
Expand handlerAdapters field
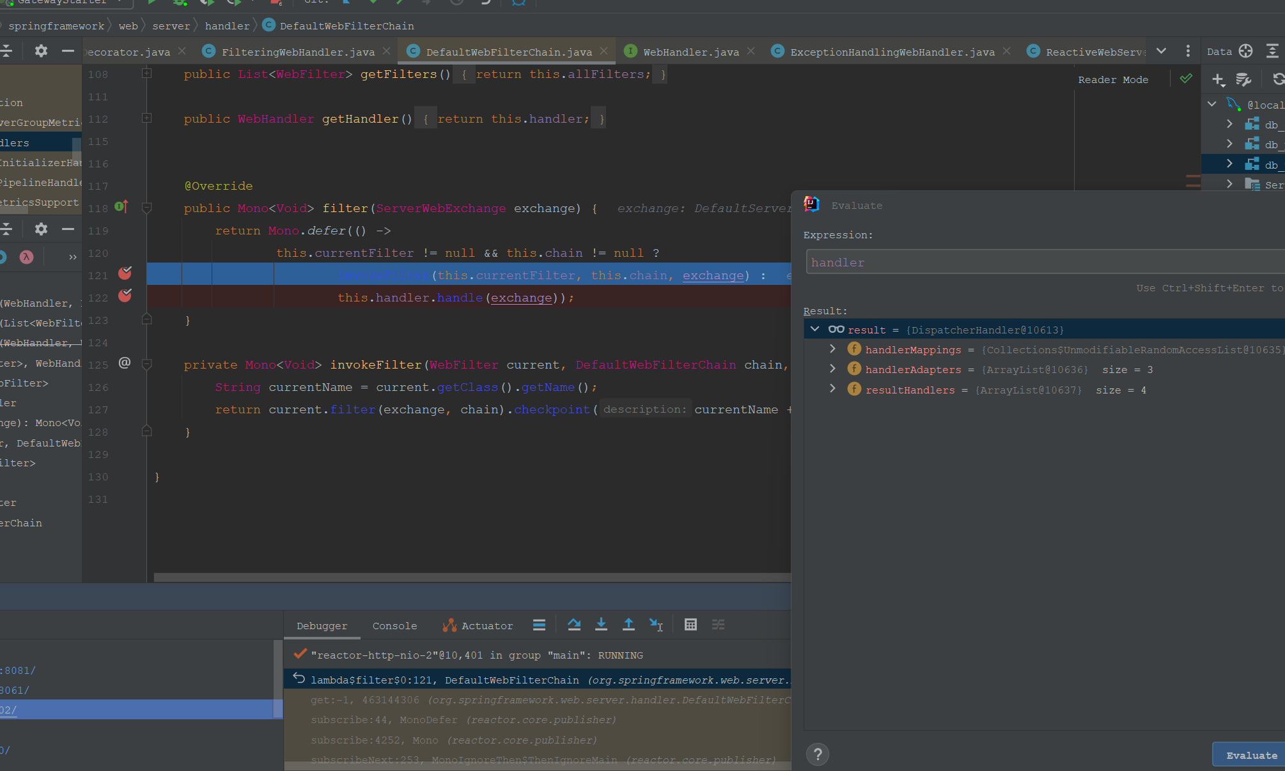click(x=832, y=369)
